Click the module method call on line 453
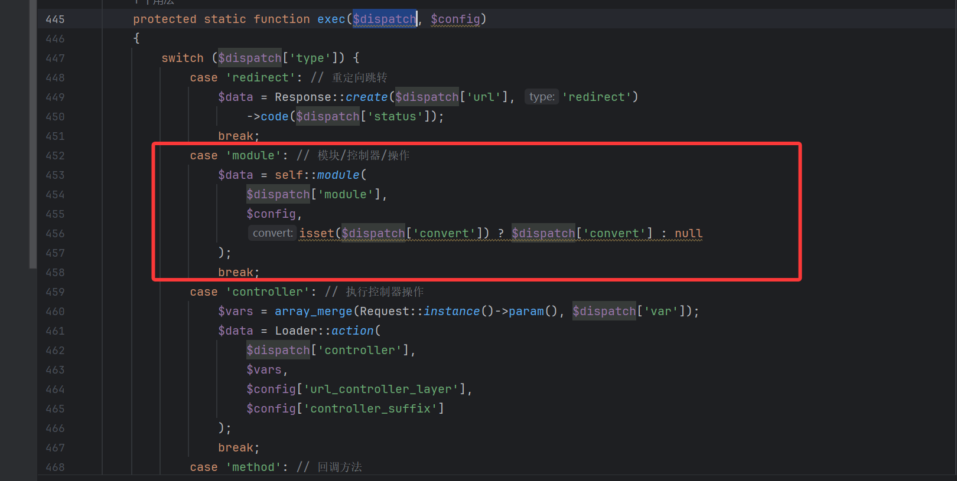Screen dimensions: 957x481 pyautogui.click(x=338, y=175)
